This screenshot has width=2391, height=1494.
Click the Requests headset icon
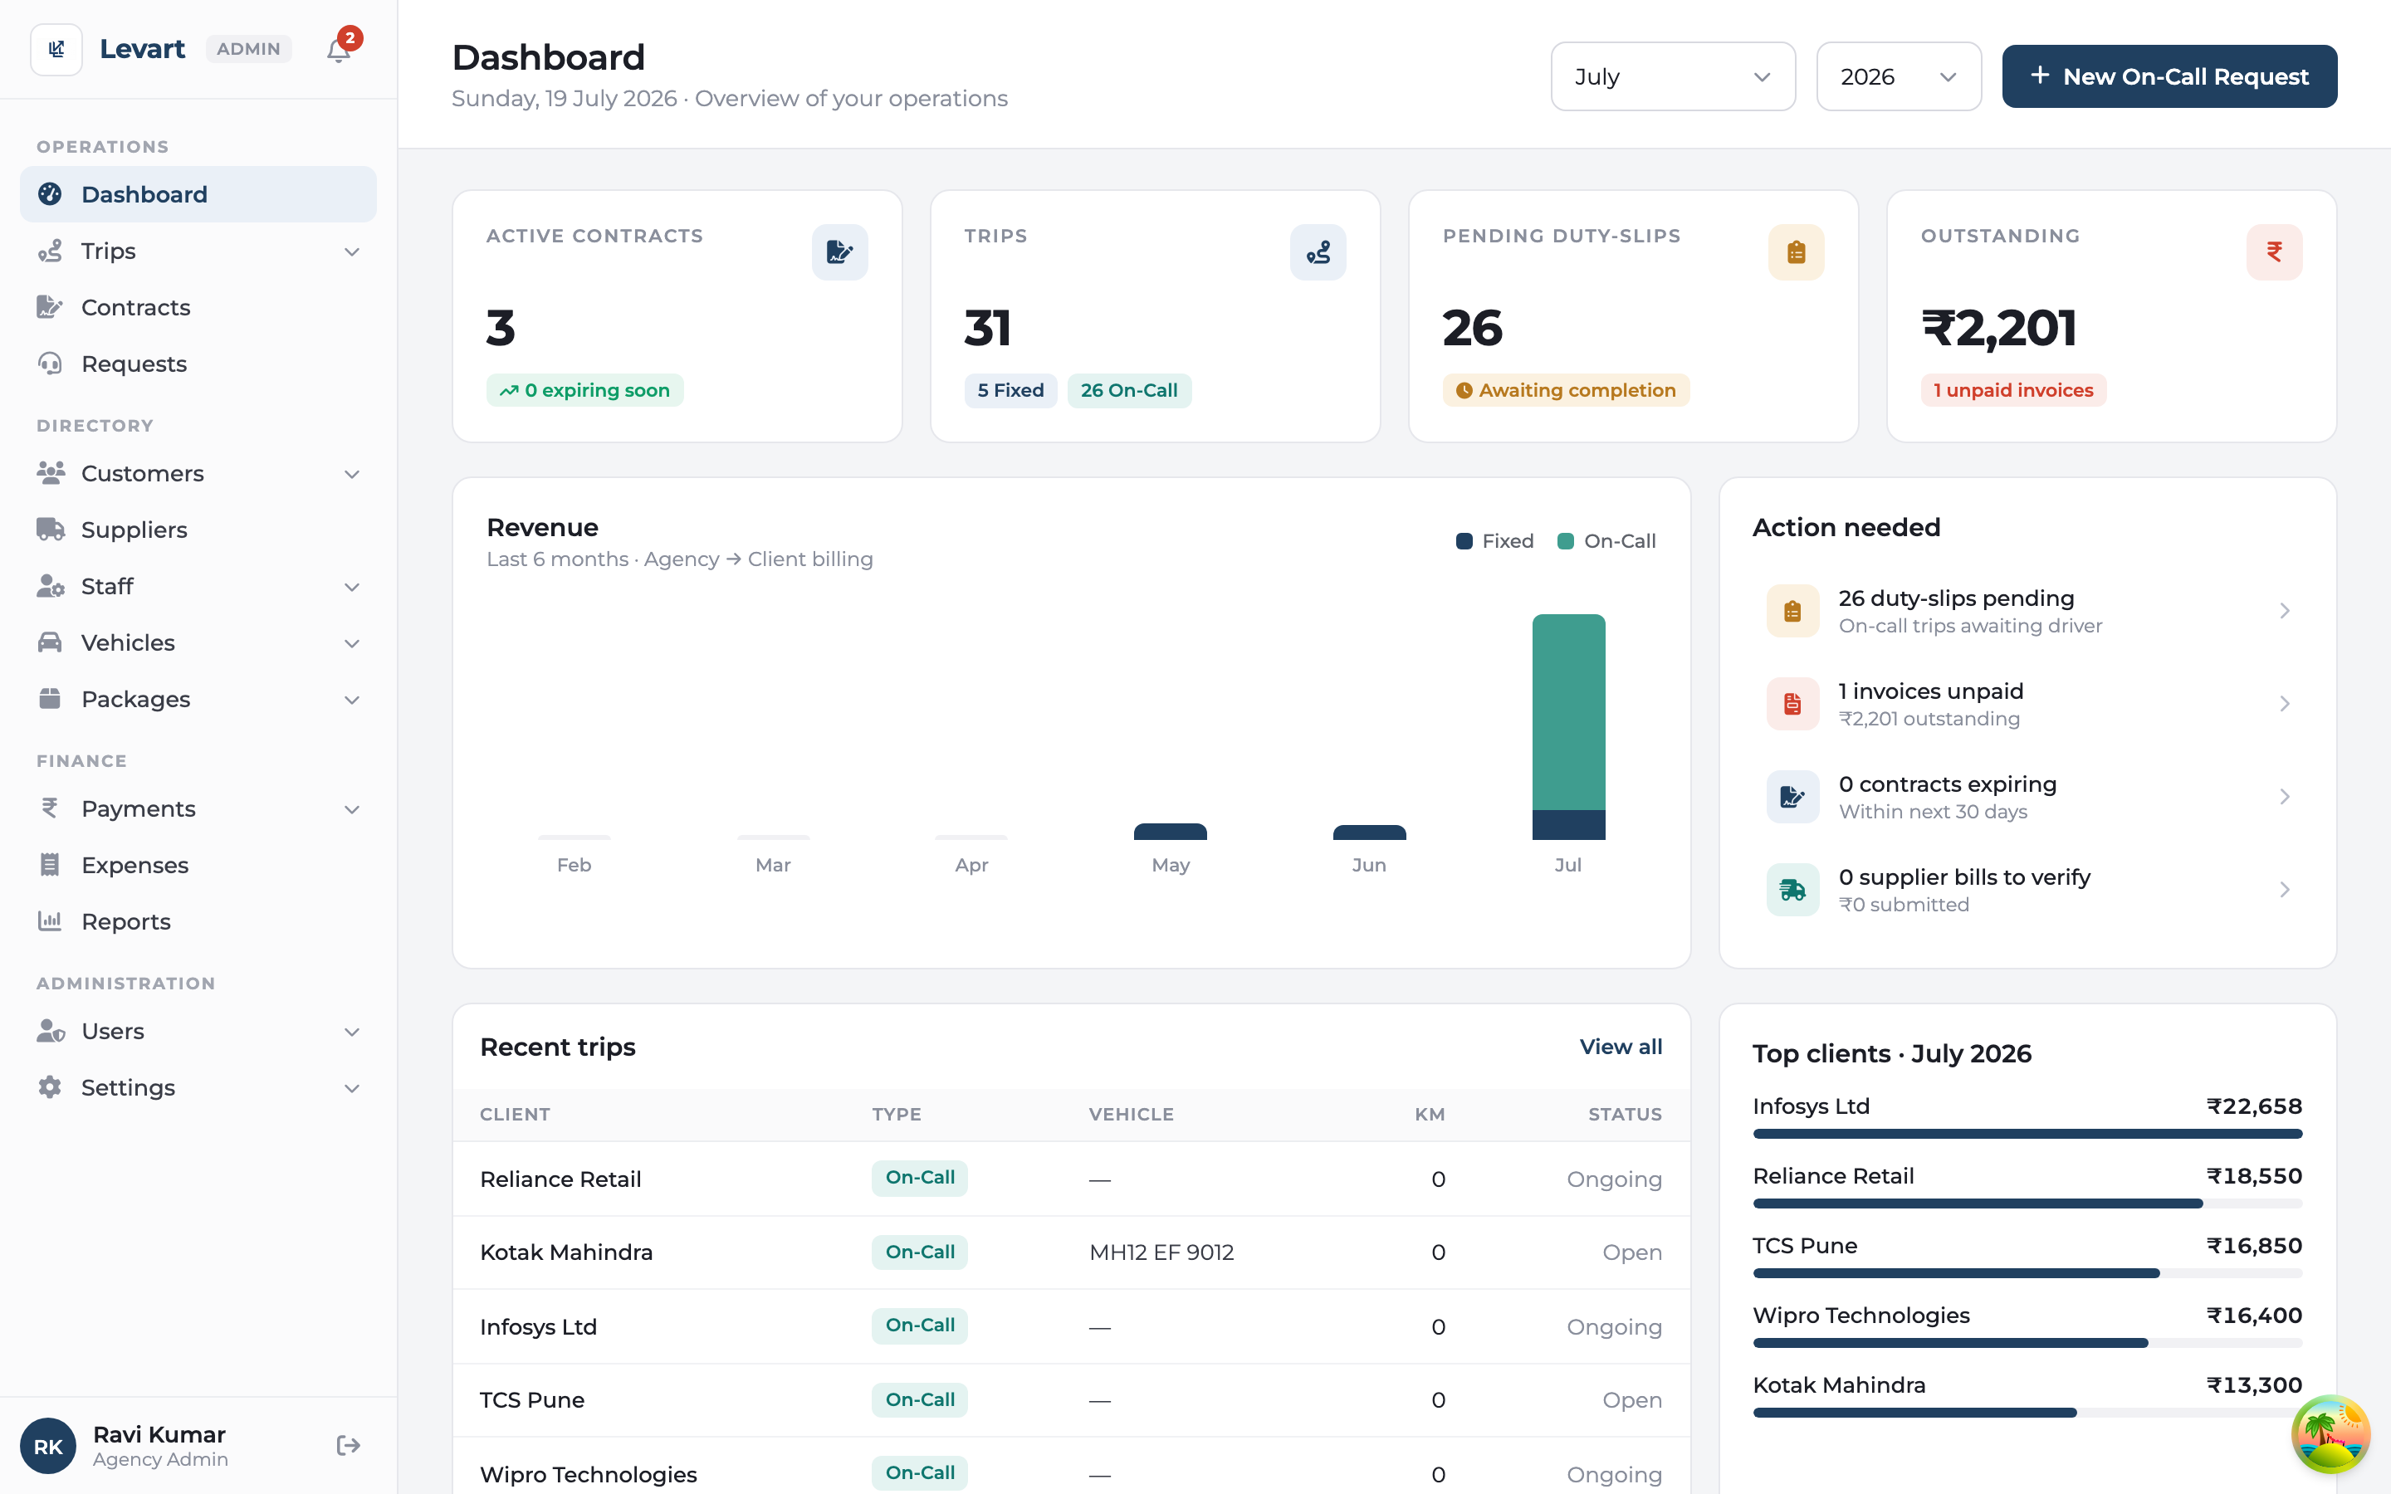pos(50,364)
